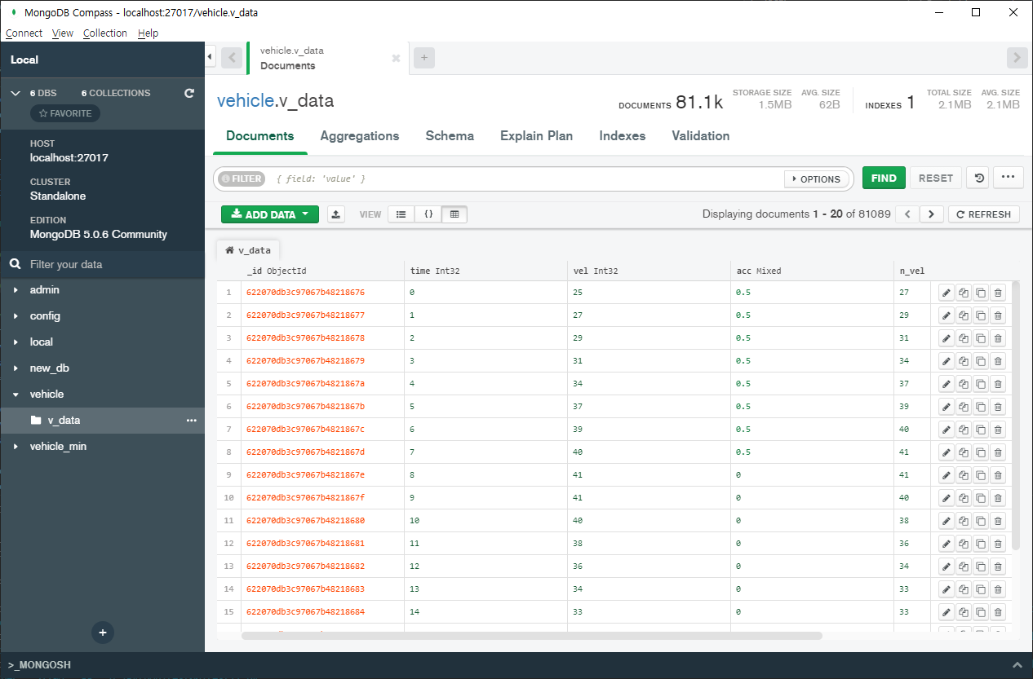
Task: Switch to the Aggregations tab
Action: click(x=360, y=136)
